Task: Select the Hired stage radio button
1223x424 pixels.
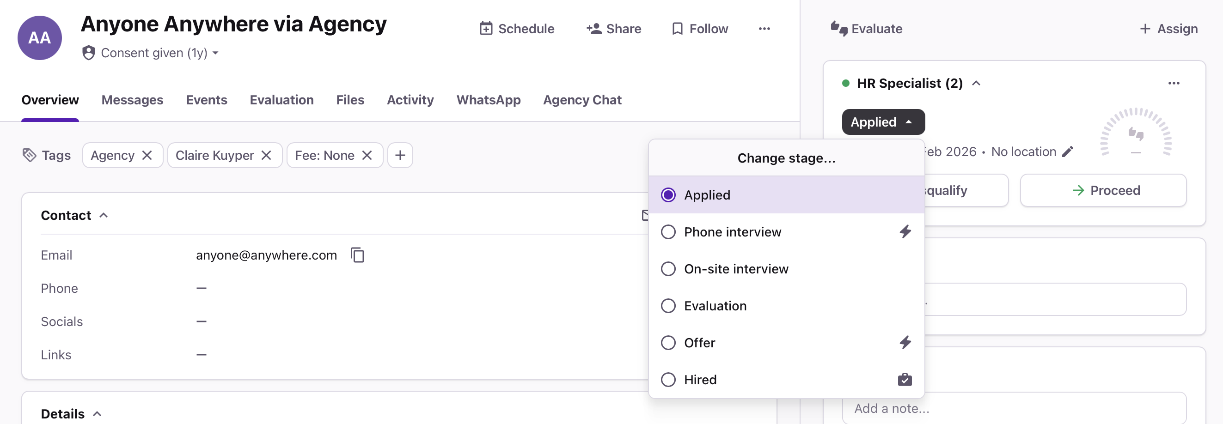Action: tap(668, 380)
